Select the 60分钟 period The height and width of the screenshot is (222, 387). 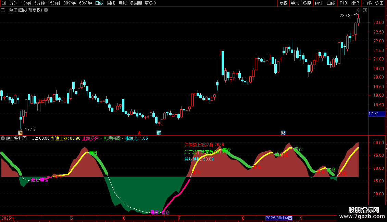(x=85, y=3)
